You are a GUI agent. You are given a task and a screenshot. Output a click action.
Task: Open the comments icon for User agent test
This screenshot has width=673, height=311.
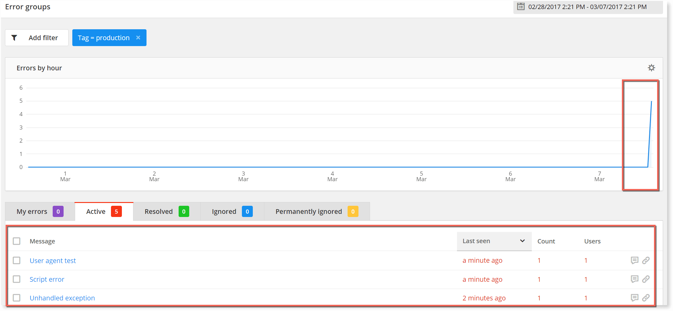(634, 260)
